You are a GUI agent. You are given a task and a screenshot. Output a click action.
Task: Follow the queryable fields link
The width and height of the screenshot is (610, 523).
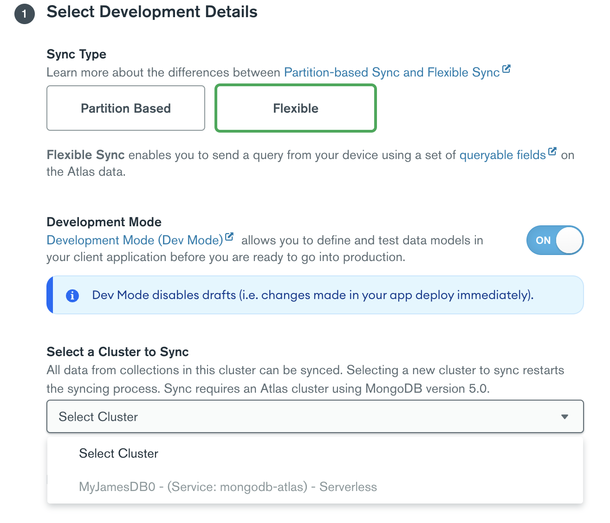tap(502, 155)
